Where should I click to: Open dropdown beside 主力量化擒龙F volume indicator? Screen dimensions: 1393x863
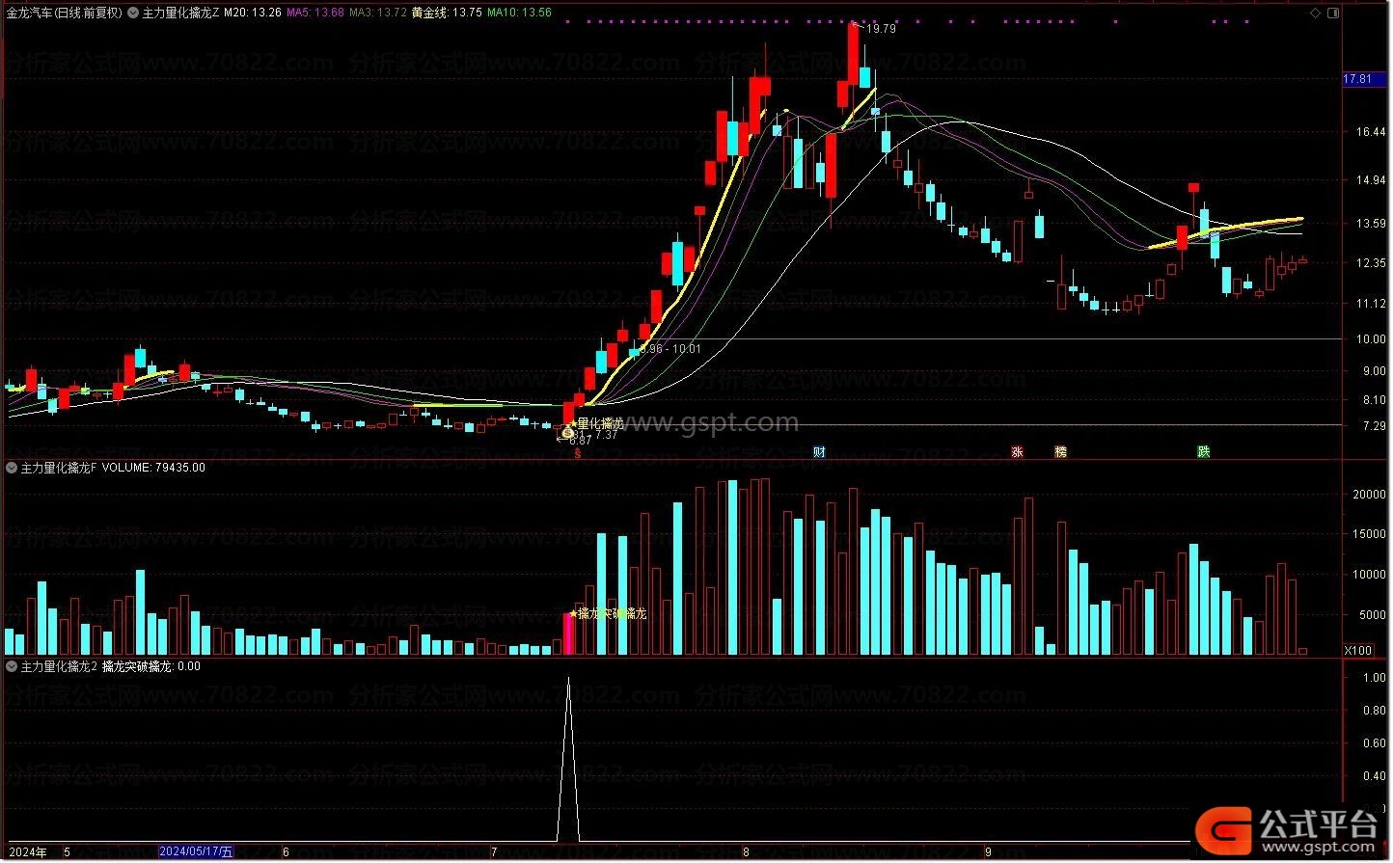coord(12,468)
